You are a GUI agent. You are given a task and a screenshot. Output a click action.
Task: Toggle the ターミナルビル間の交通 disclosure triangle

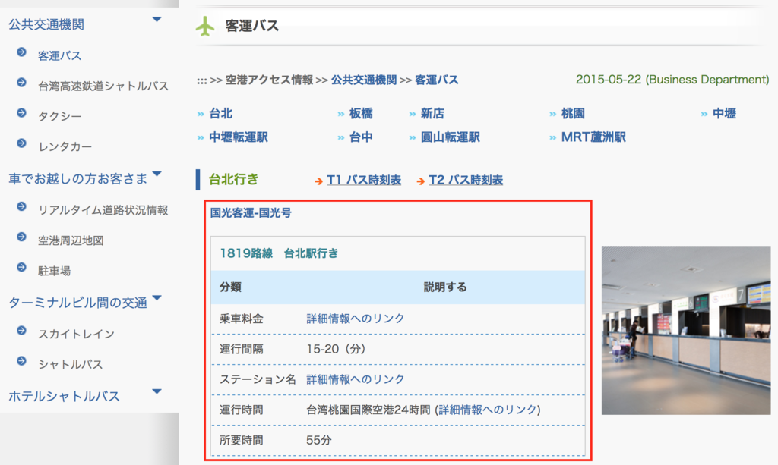coord(157,298)
